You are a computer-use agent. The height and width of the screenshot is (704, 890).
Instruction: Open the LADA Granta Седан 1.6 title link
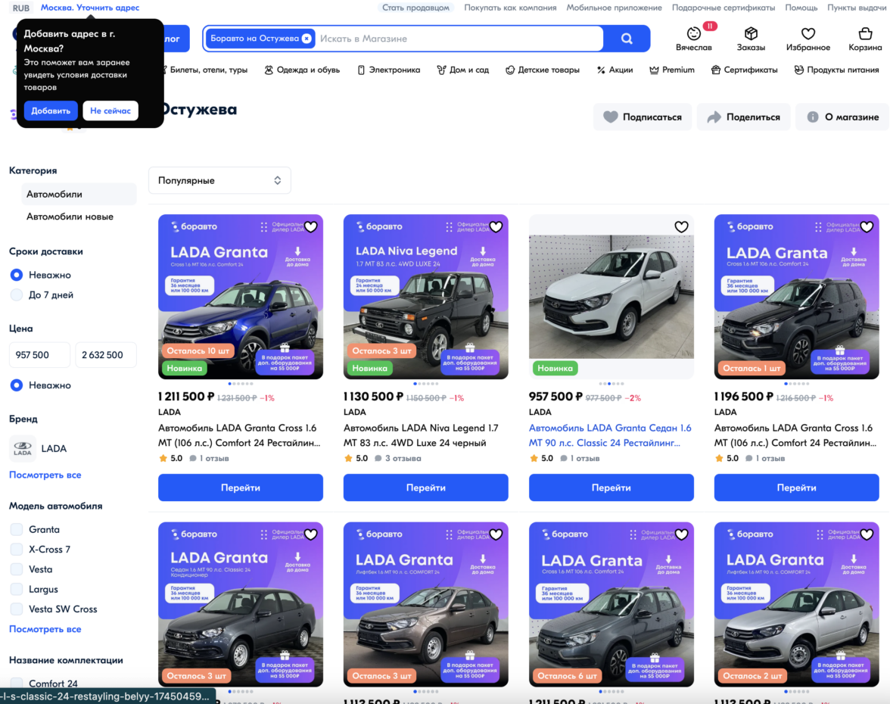tap(610, 435)
